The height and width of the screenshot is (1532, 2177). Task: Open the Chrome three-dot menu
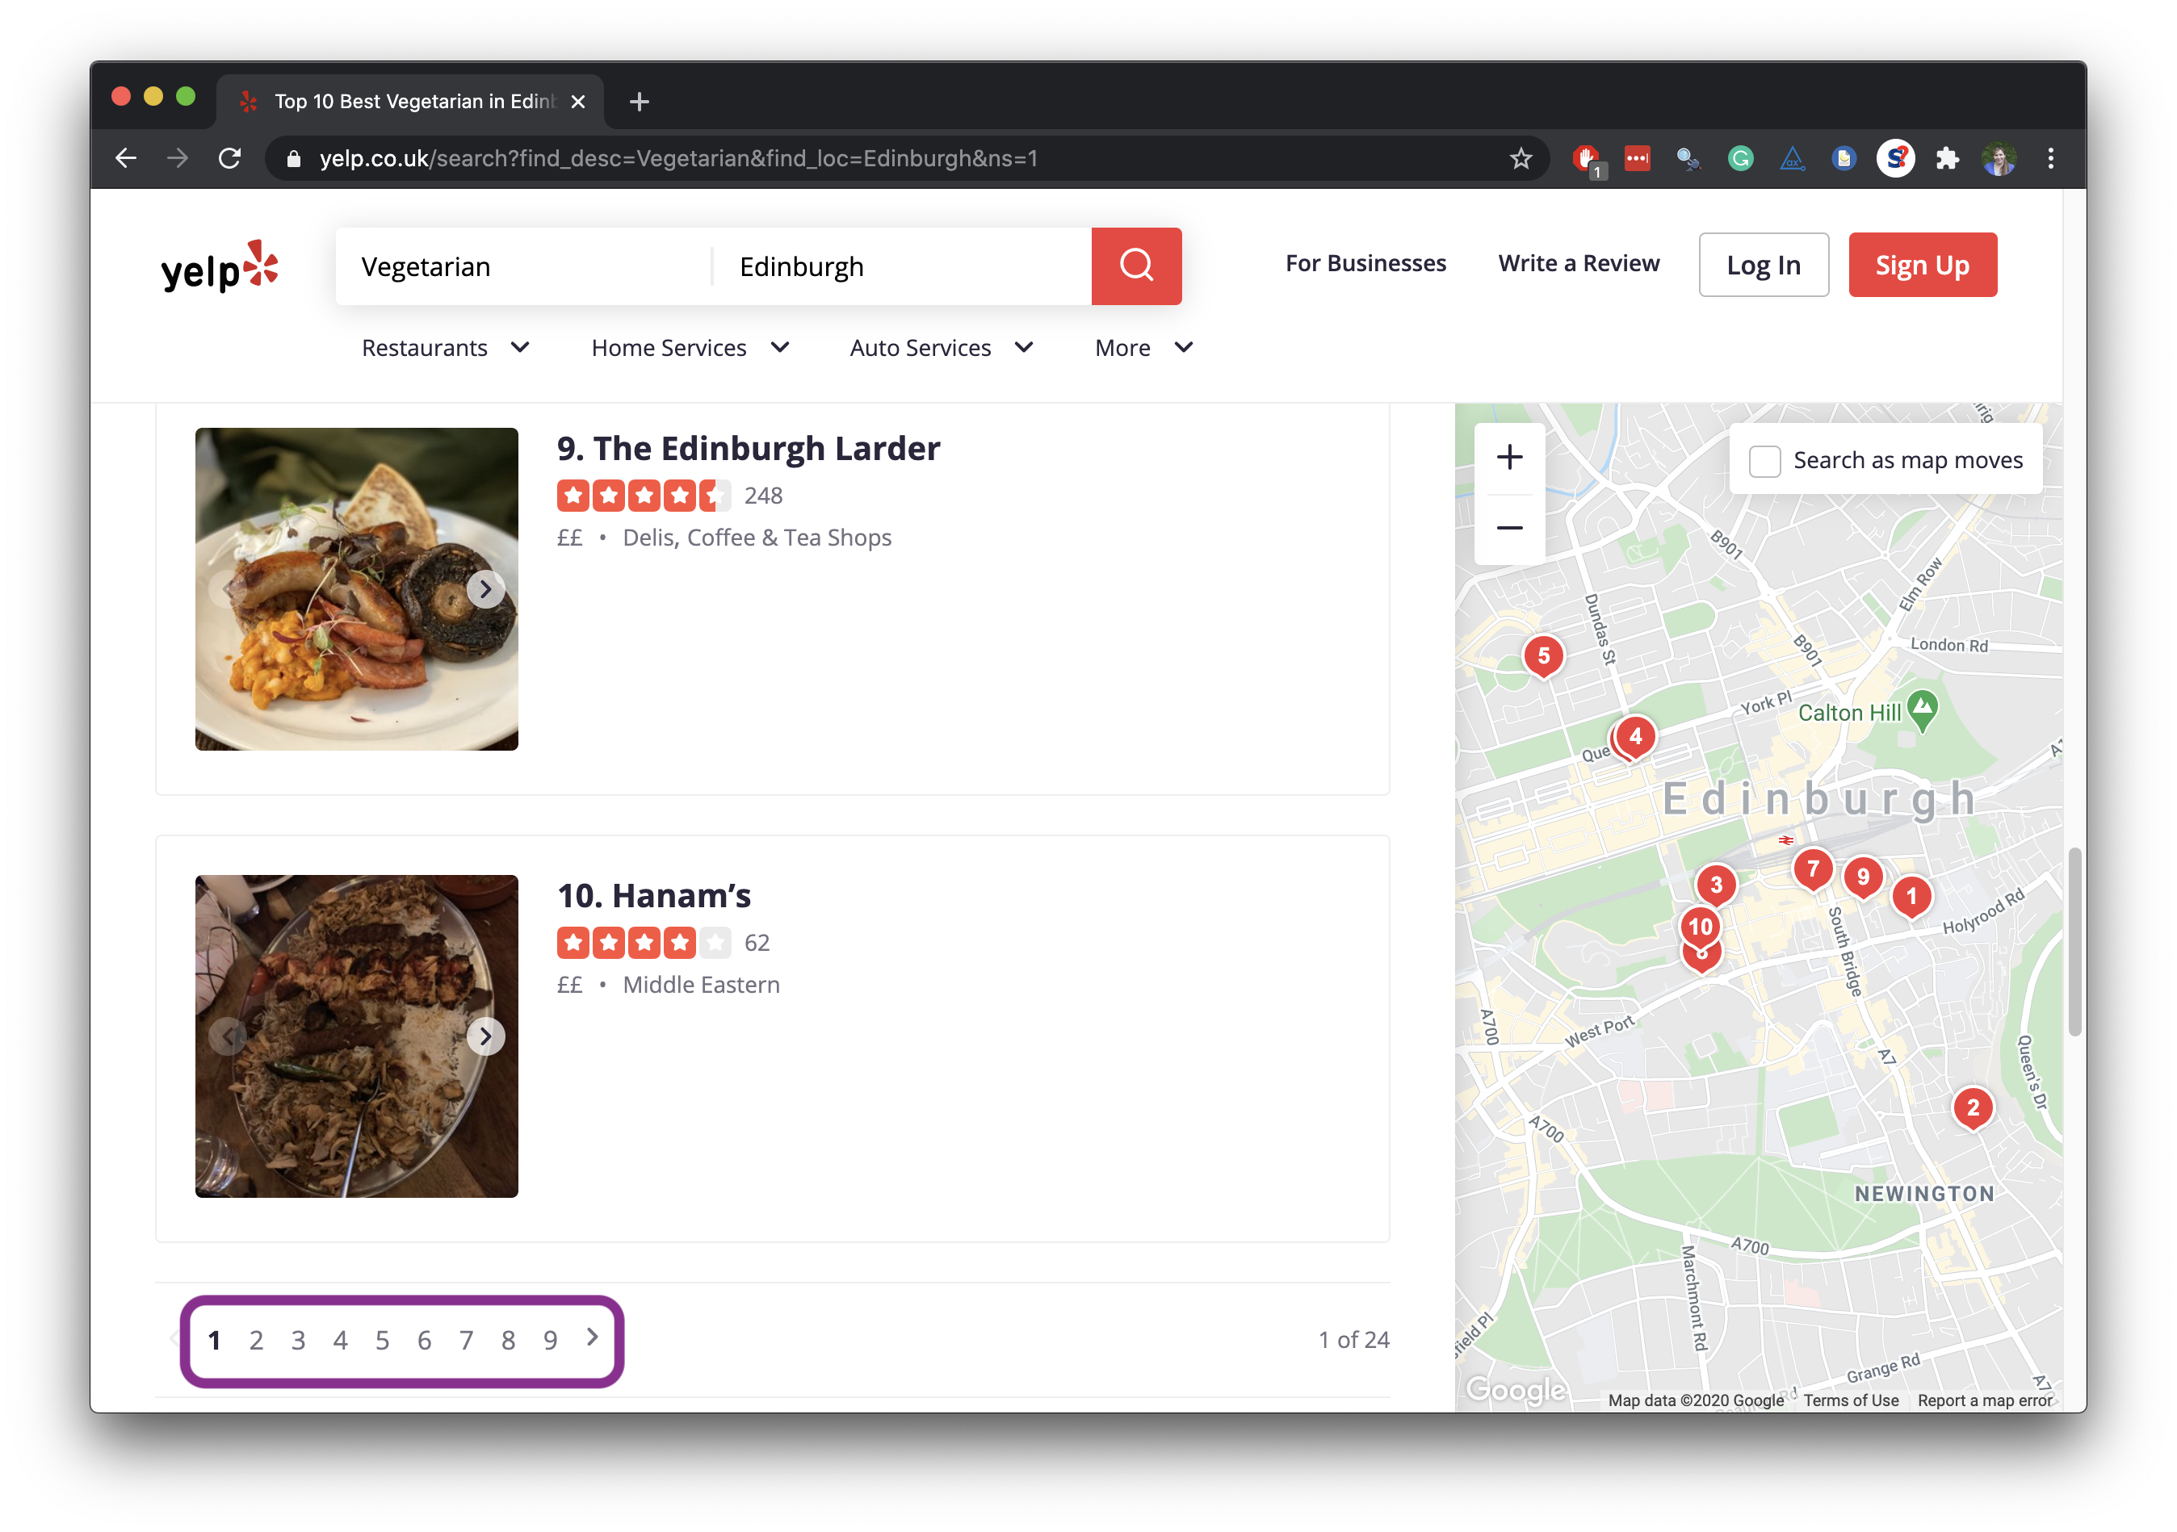2051,158
